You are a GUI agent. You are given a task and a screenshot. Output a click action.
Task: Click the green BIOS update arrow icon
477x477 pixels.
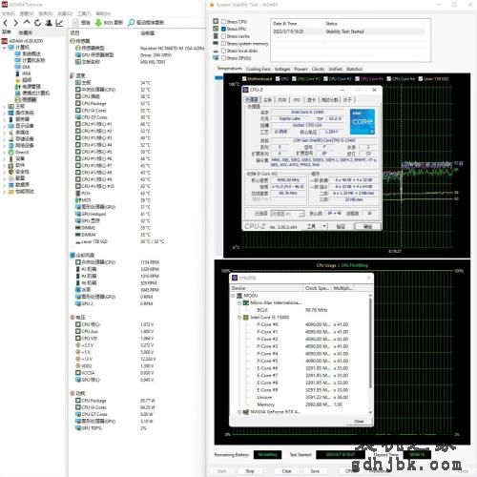(98, 23)
